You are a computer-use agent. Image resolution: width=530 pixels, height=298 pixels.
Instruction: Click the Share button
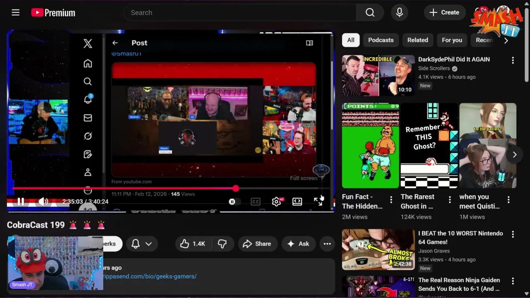click(257, 244)
